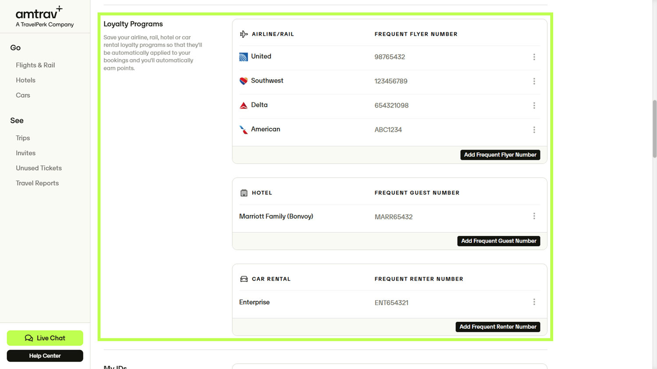Open the three-dot menu for Marriott Family (Bonvoy)

click(x=534, y=216)
